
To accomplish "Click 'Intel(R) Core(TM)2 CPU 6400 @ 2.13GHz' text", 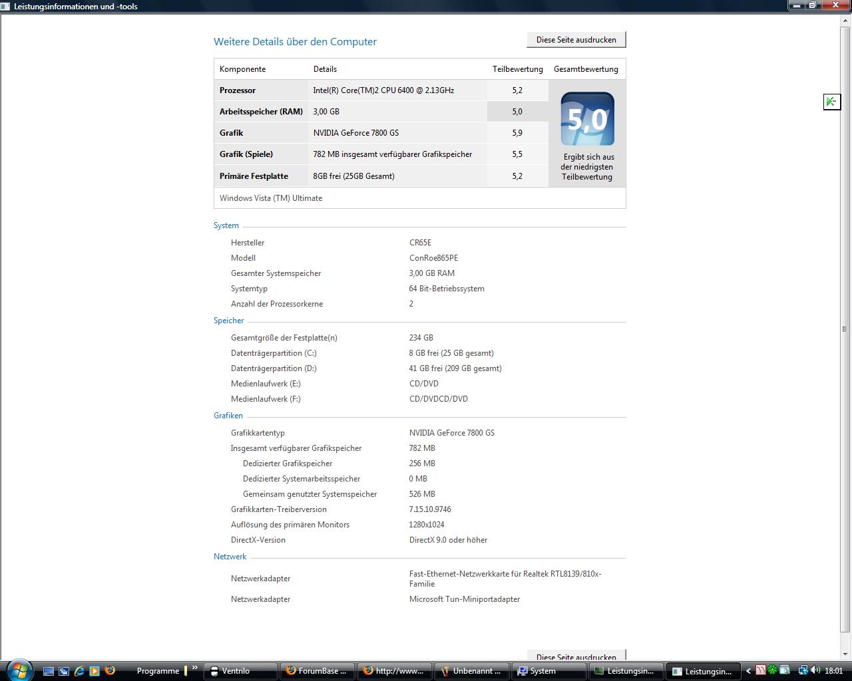I will 383,90.
